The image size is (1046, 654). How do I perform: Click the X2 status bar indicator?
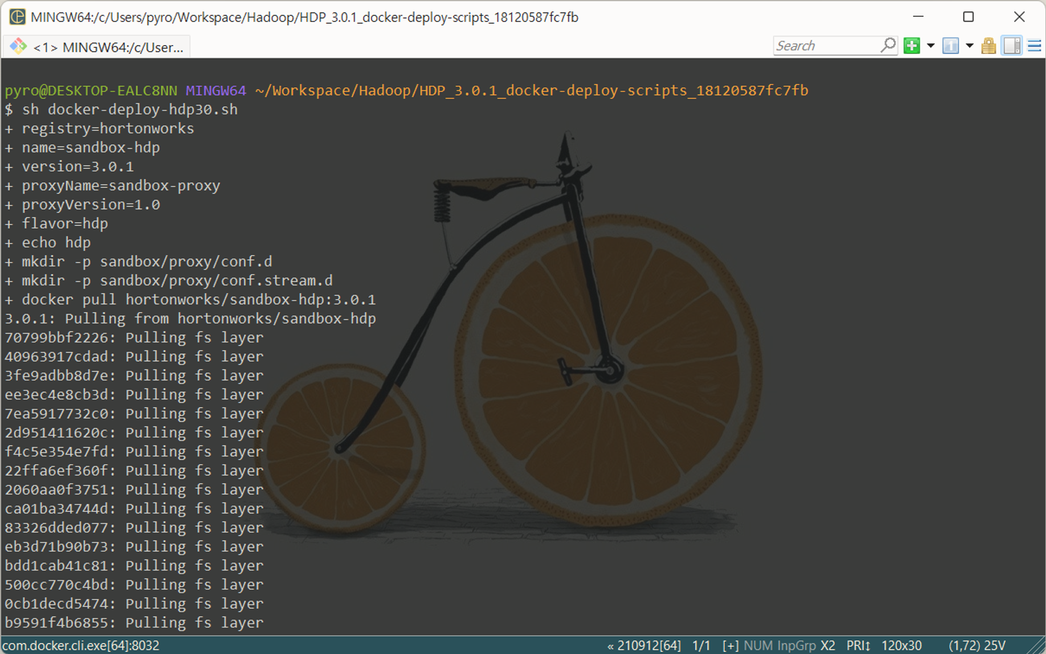pos(828,646)
